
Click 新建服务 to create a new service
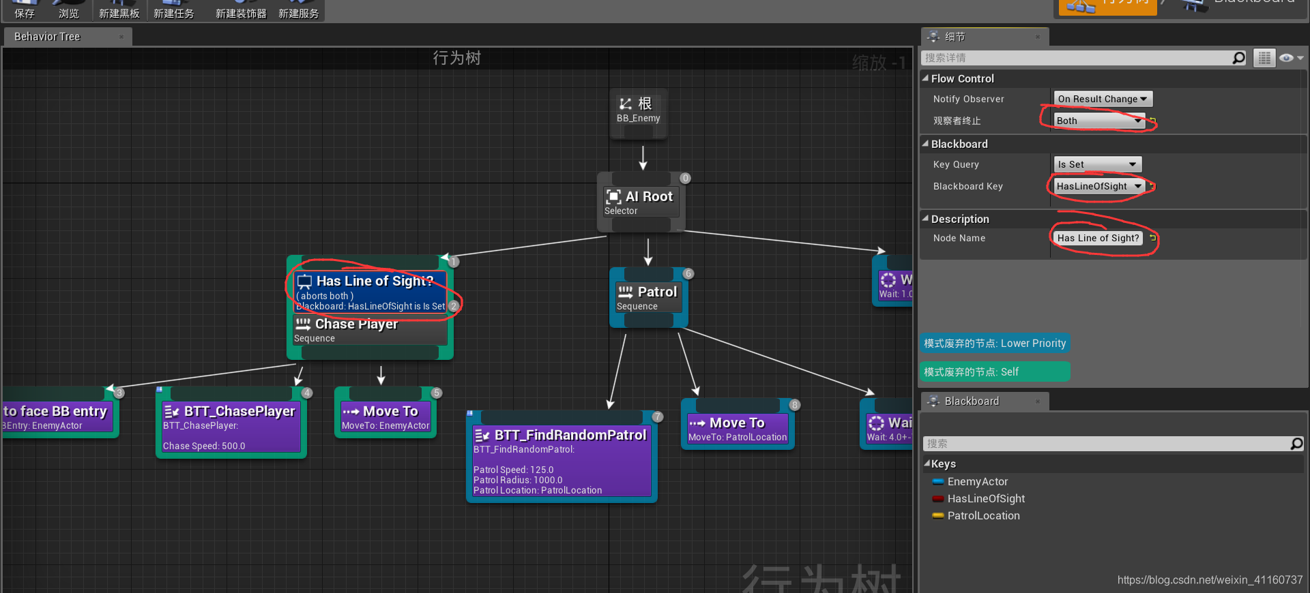pyautogui.click(x=298, y=10)
